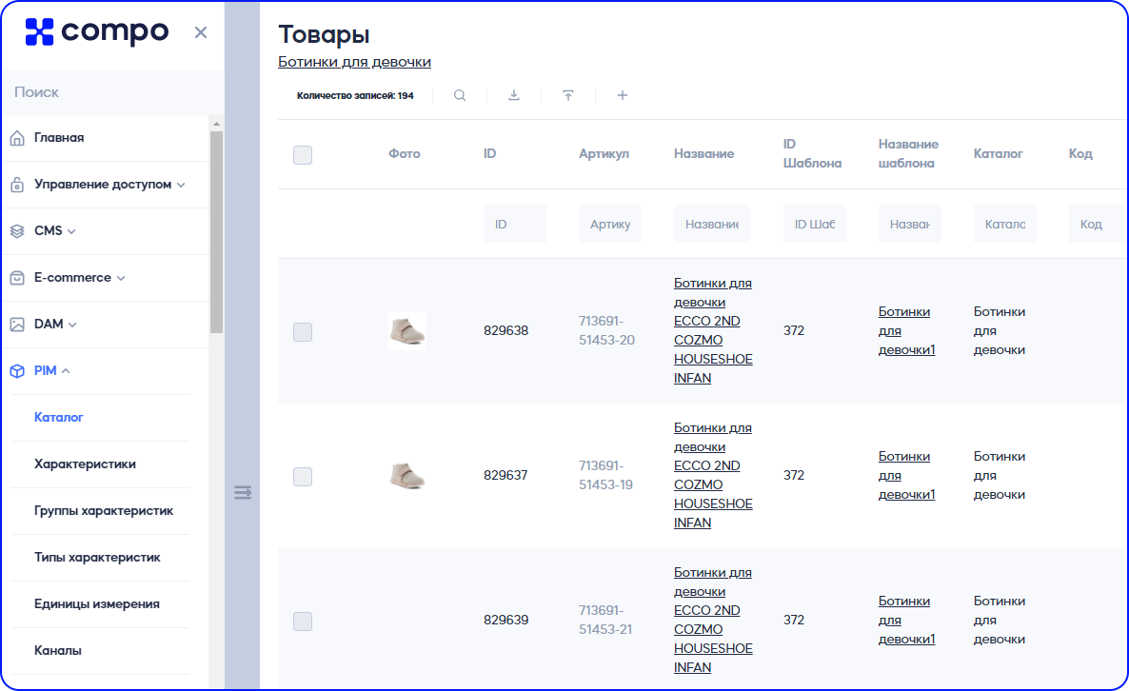The image size is (1129, 691).
Task: Open Единицы измерения submenu item
Action: point(96,603)
